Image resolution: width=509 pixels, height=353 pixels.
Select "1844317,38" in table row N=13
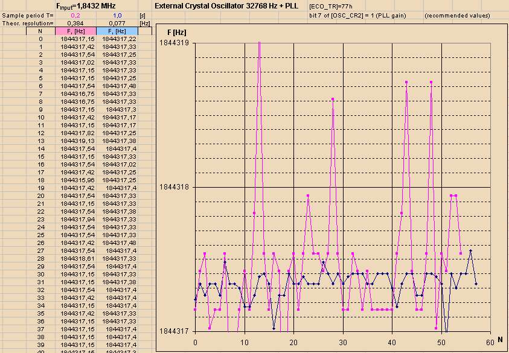pyautogui.click(x=117, y=141)
